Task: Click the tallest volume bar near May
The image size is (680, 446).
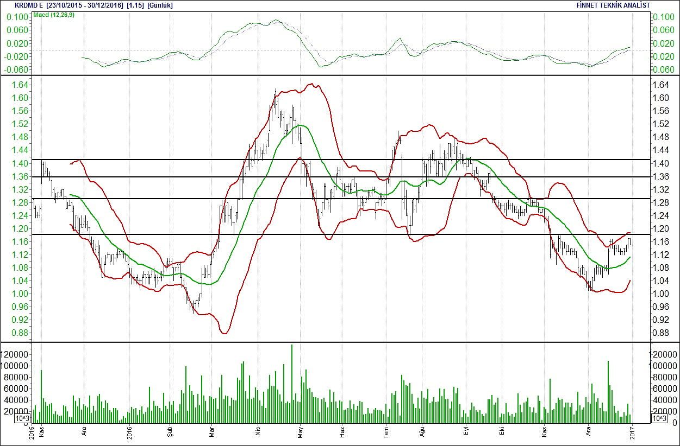Action: 292,384
